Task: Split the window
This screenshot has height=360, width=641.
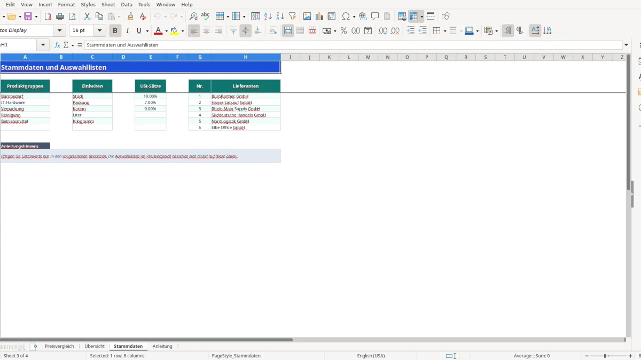Action: click(x=431, y=17)
